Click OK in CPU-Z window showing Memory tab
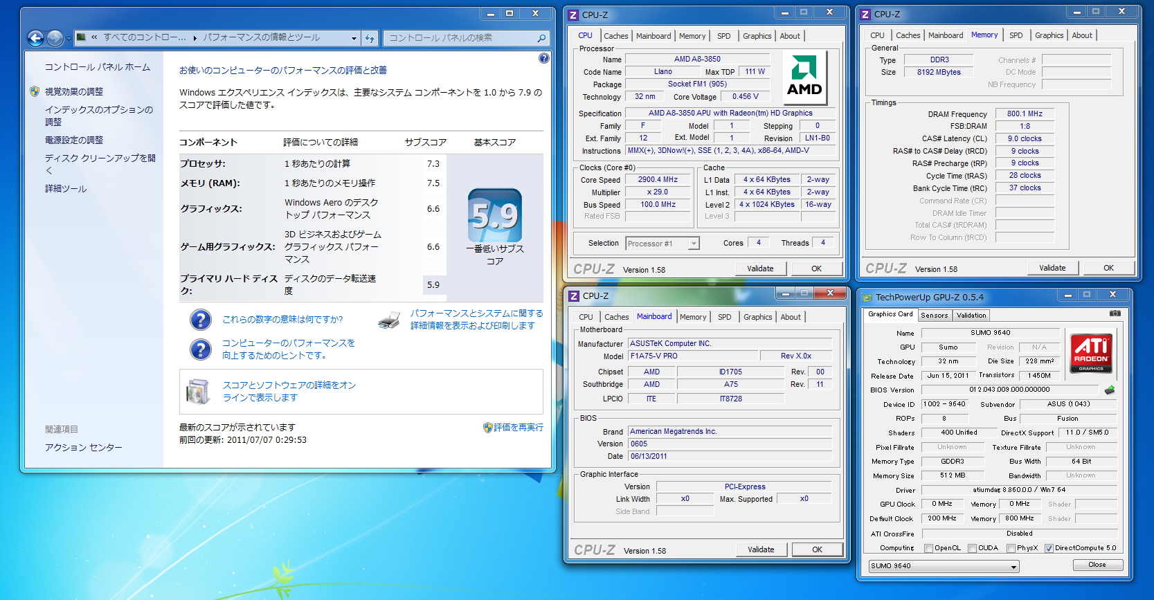The image size is (1154, 600). coord(1109,268)
